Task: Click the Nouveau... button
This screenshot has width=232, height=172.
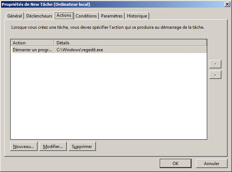Action: click(x=24, y=147)
